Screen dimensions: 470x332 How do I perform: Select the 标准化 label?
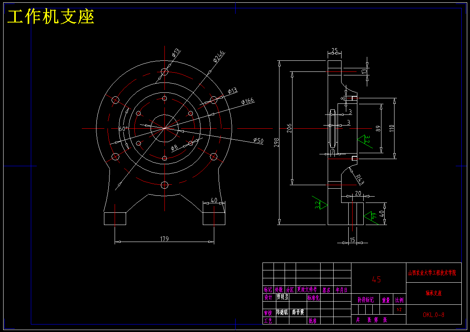point(313,298)
